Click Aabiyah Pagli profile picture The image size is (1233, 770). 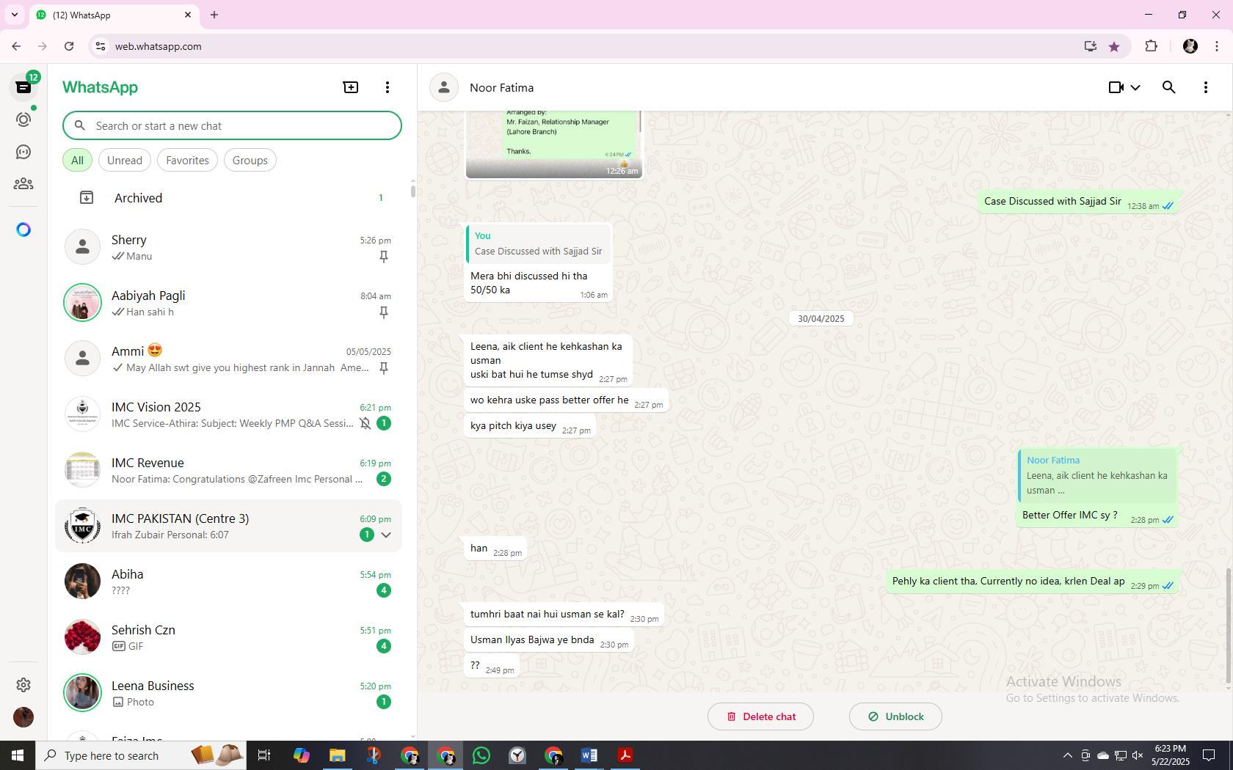tap(82, 302)
